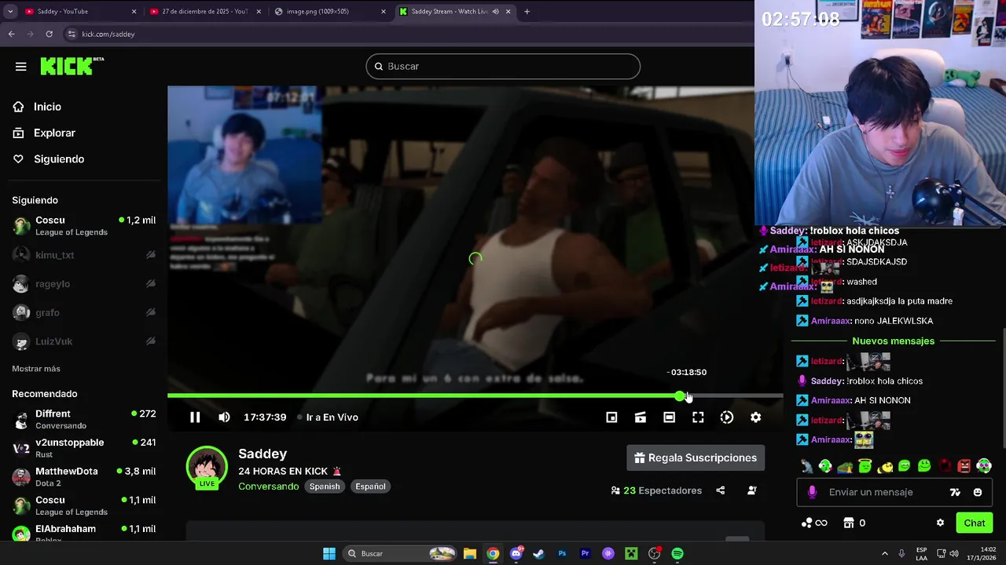Insert the bee emote from quick emotes

click(885, 467)
